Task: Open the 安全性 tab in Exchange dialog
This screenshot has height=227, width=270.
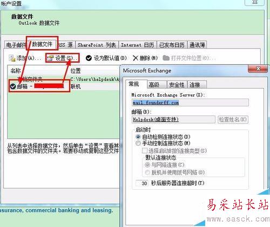Action: click(x=177, y=85)
